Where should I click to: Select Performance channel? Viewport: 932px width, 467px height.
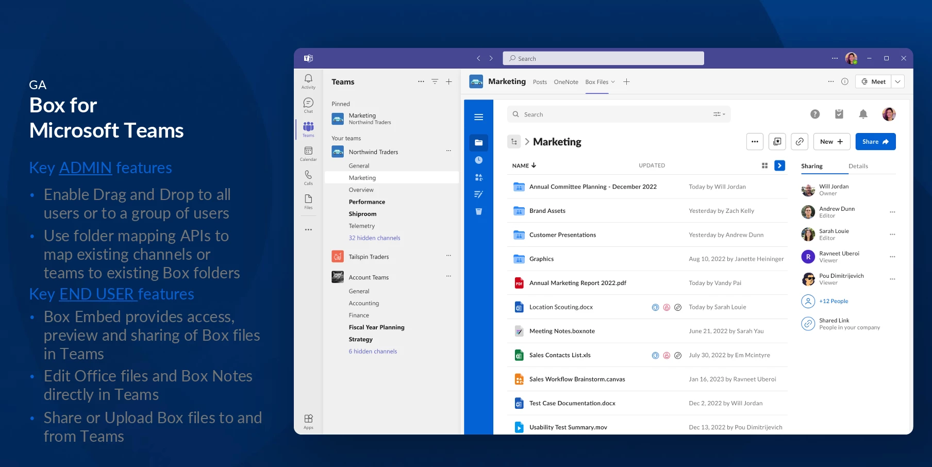367,202
